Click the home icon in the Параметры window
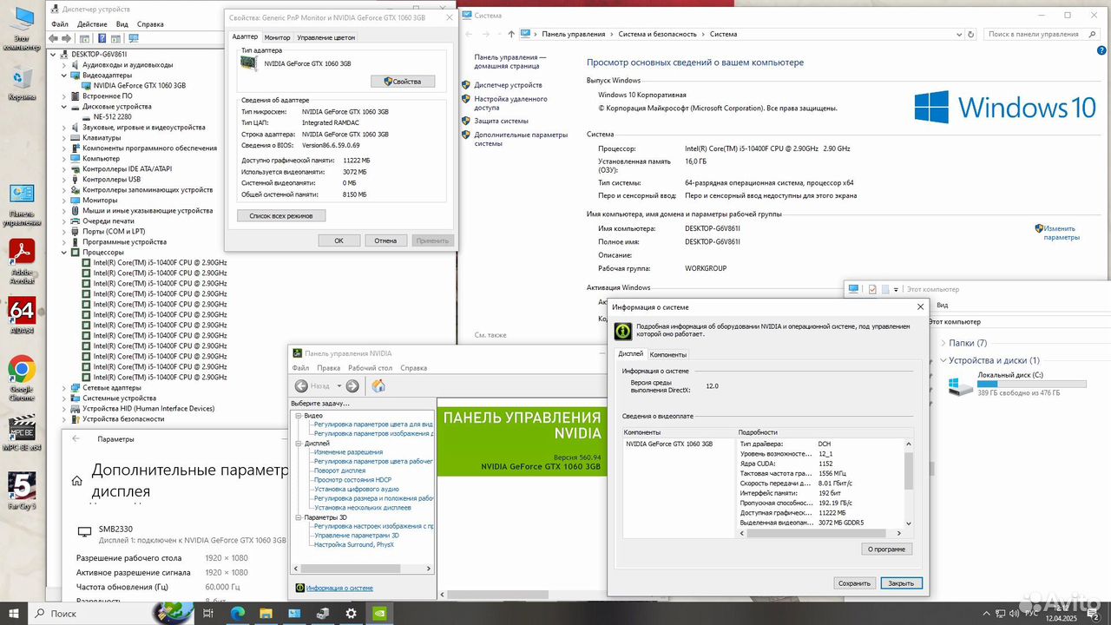This screenshot has height=625, width=1111. (76, 481)
